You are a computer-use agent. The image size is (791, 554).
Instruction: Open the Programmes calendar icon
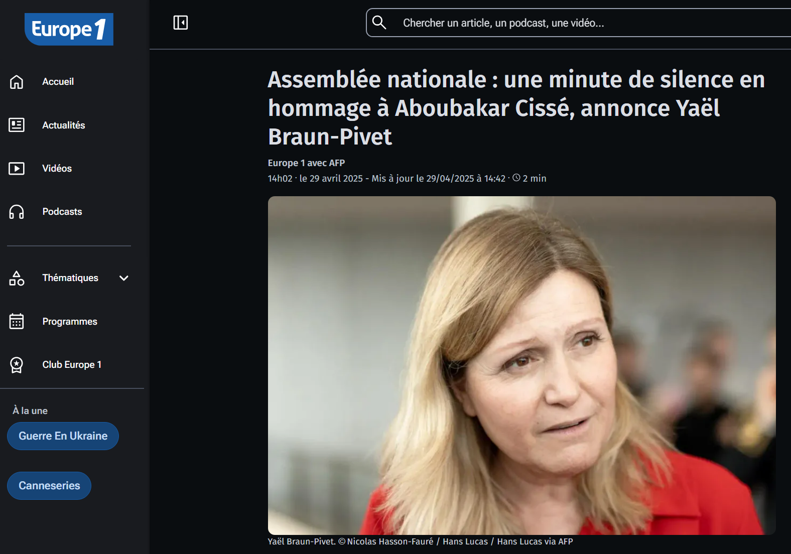17,321
